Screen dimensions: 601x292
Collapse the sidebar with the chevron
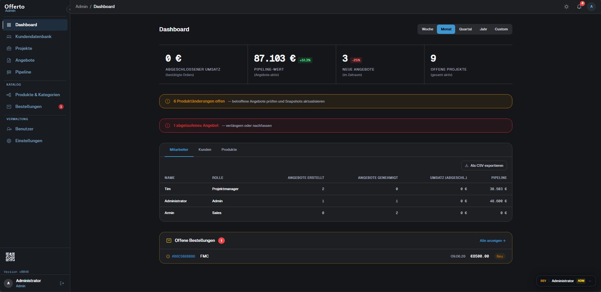[69, 9]
